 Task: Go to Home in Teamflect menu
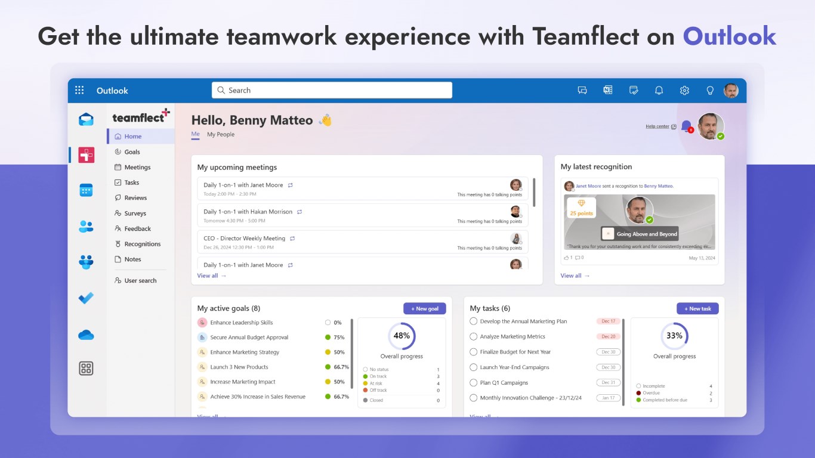point(141,137)
